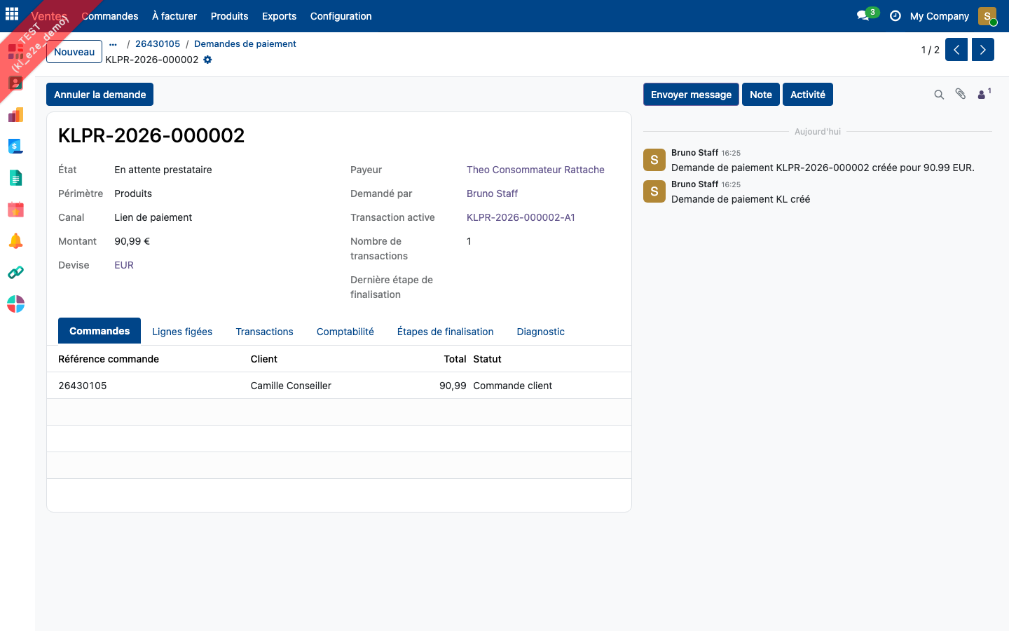Select order row 26430105 in the table
Image resolution: width=1009 pixels, height=631 pixels.
pos(339,386)
